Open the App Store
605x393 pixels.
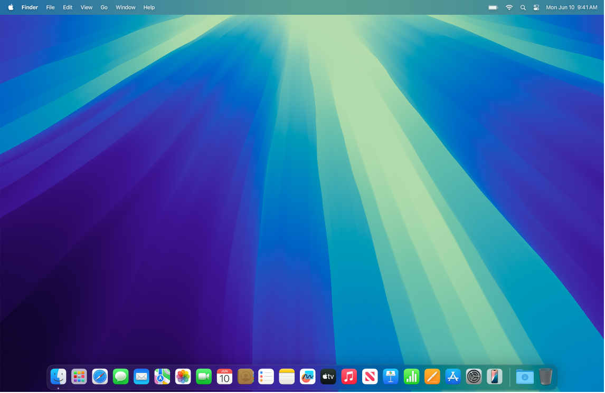pos(453,377)
